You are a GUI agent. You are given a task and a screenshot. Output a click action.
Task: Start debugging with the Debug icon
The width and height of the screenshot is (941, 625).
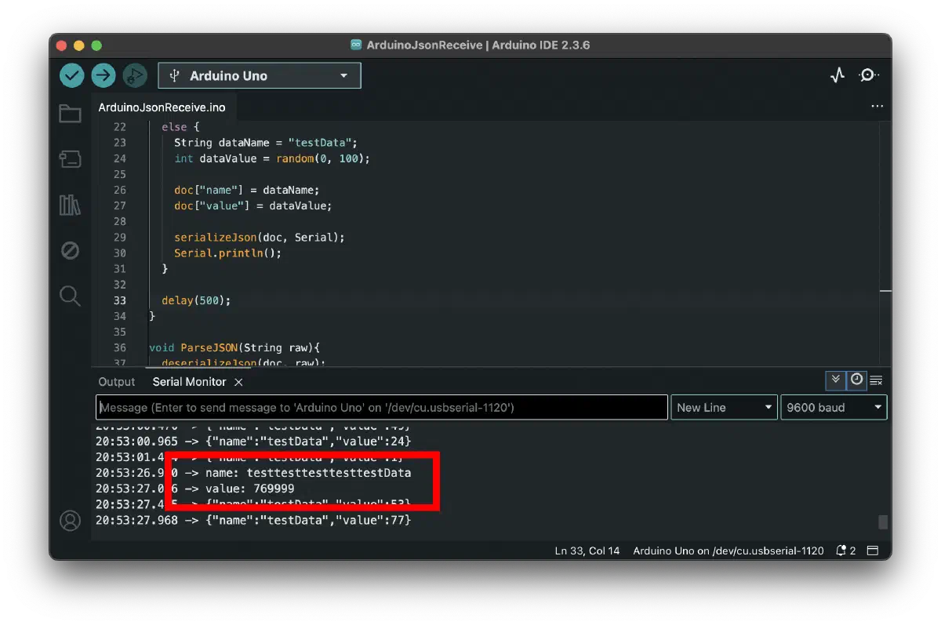pos(134,75)
